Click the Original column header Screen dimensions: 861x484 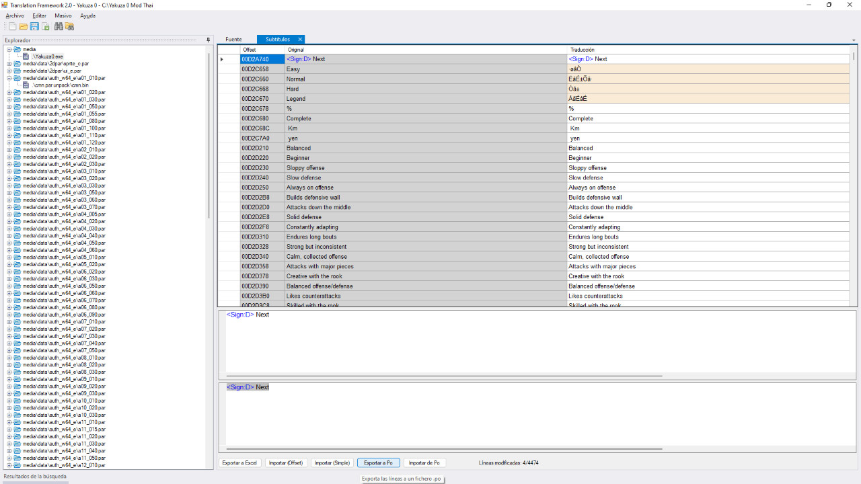pos(426,50)
